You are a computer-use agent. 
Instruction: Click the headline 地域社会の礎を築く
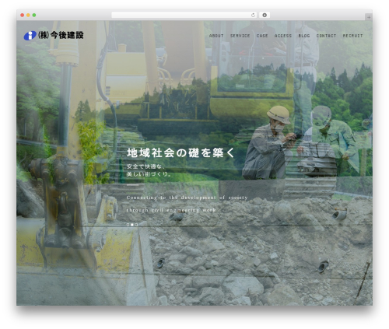[x=180, y=152]
